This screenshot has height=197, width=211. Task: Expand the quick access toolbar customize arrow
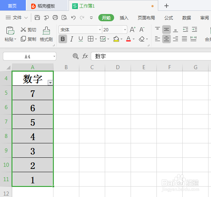[91, 18]
